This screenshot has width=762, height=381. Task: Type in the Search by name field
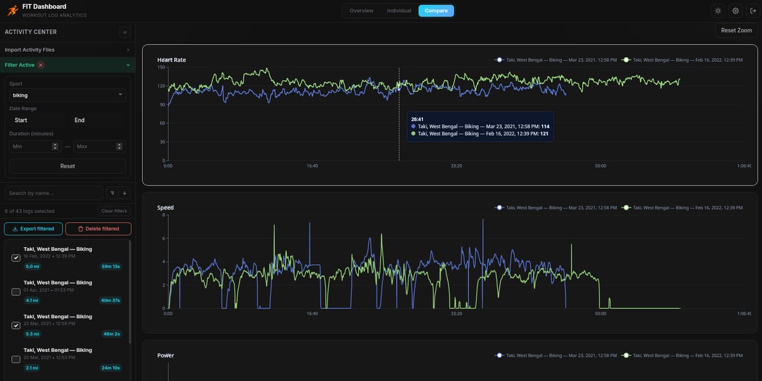pos(53,192)
